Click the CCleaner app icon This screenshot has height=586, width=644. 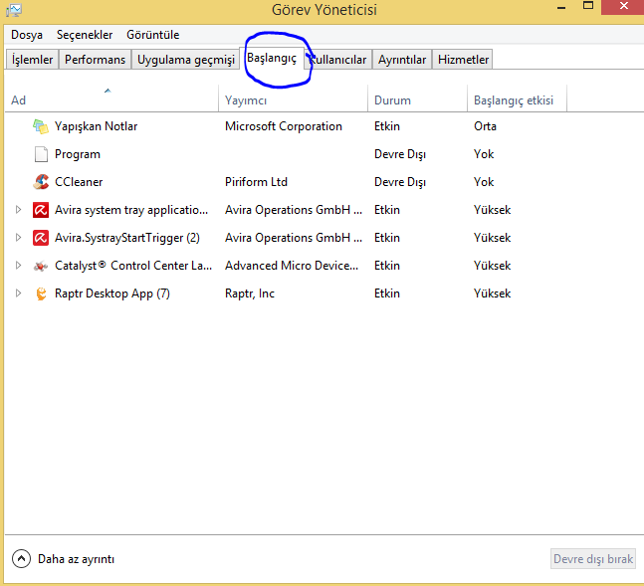pyautogui.click(x=41, y=182)
